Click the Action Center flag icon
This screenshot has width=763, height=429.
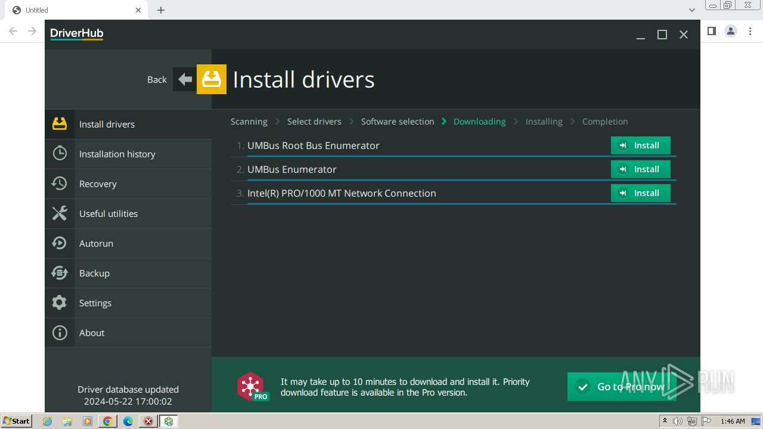click(706, 421)
